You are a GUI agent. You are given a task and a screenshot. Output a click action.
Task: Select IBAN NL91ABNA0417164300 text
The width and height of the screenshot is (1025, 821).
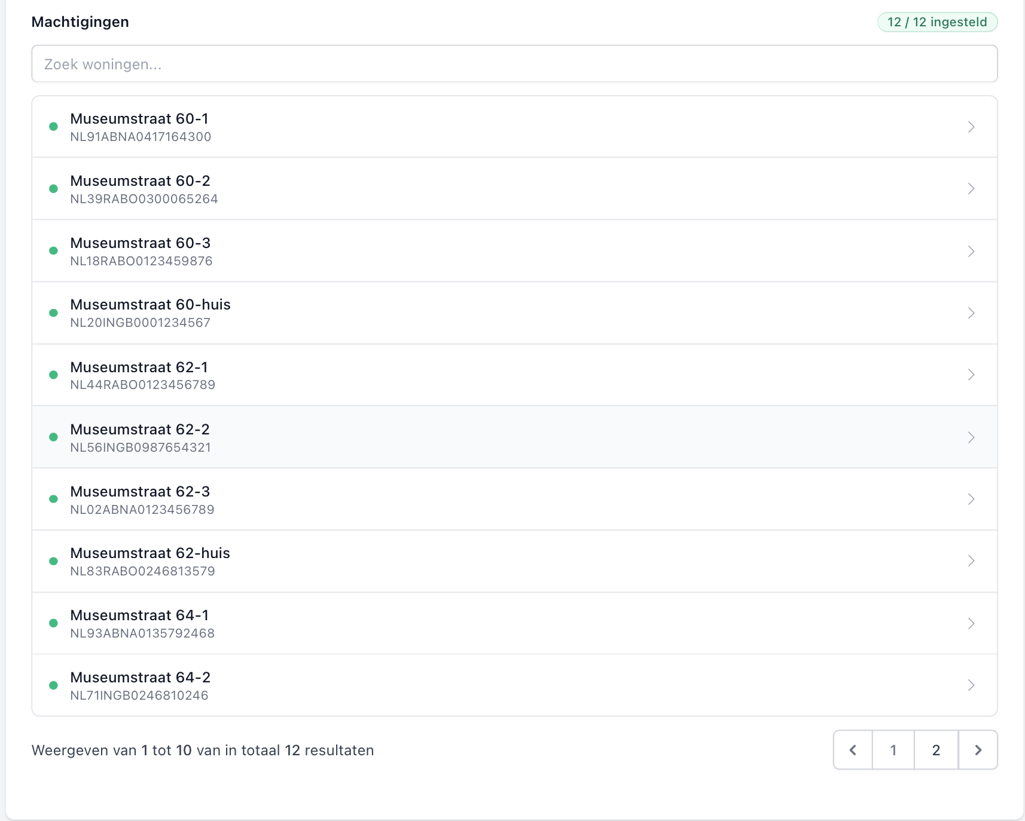click(x=141, y=137)
